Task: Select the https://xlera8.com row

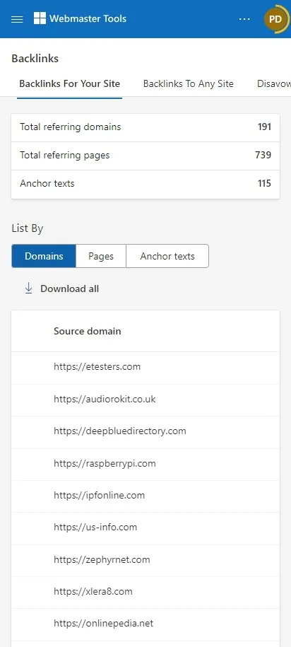Action: [x=145, y=592]
